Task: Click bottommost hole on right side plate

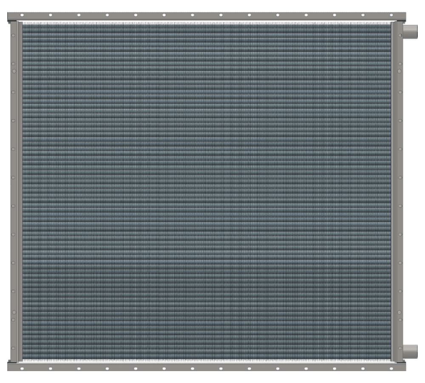Action: coord(400,348)
